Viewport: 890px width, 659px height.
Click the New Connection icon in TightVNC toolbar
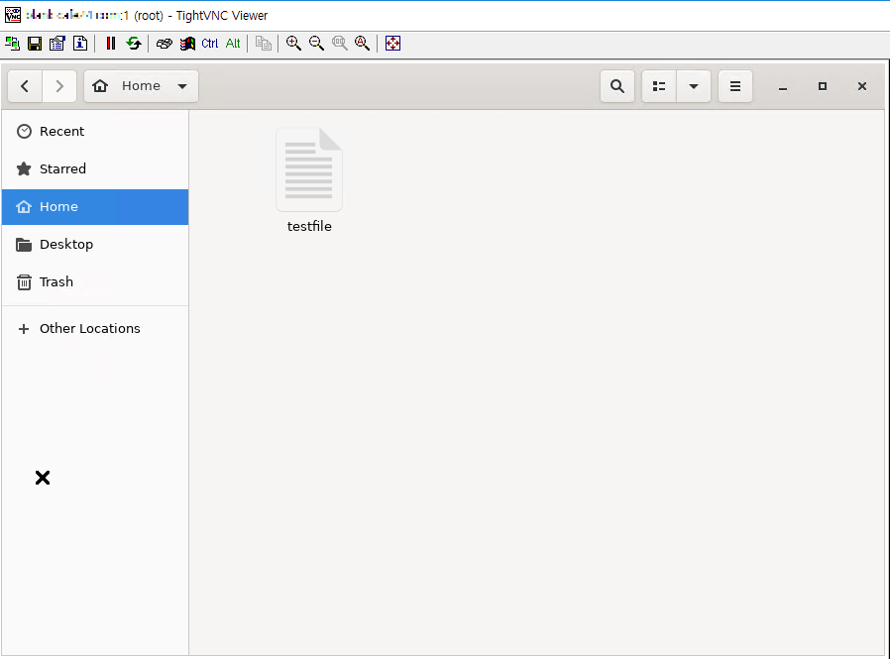pos(12,44)
